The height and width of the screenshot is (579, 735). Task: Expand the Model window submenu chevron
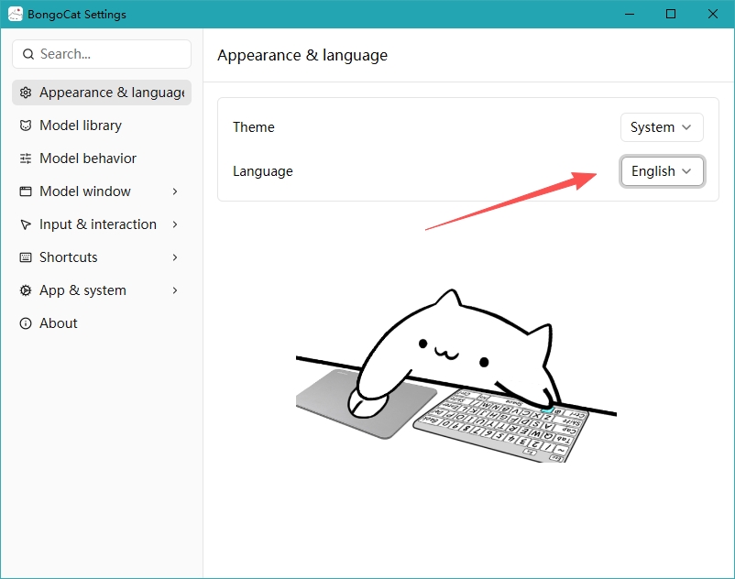(x=175, y=191)
